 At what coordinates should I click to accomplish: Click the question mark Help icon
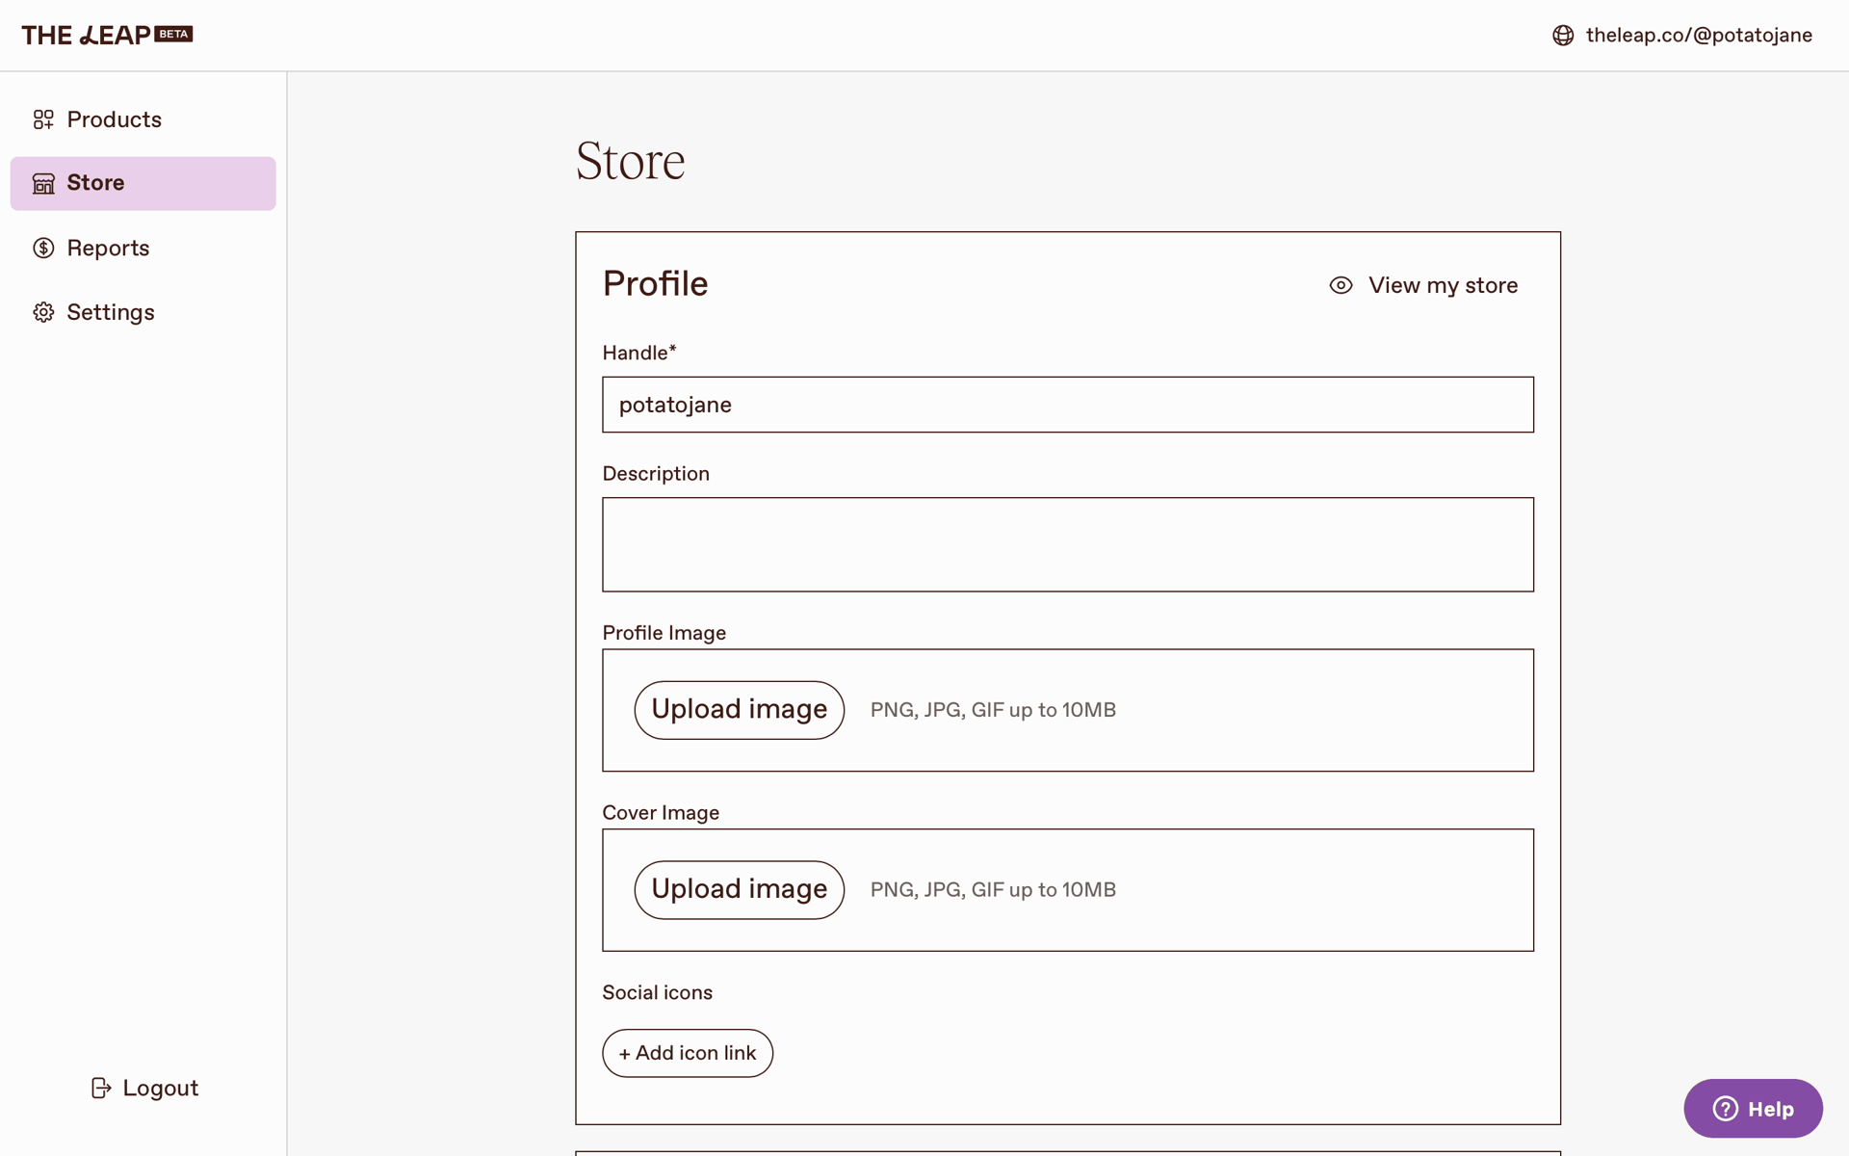[1725, 1109]
